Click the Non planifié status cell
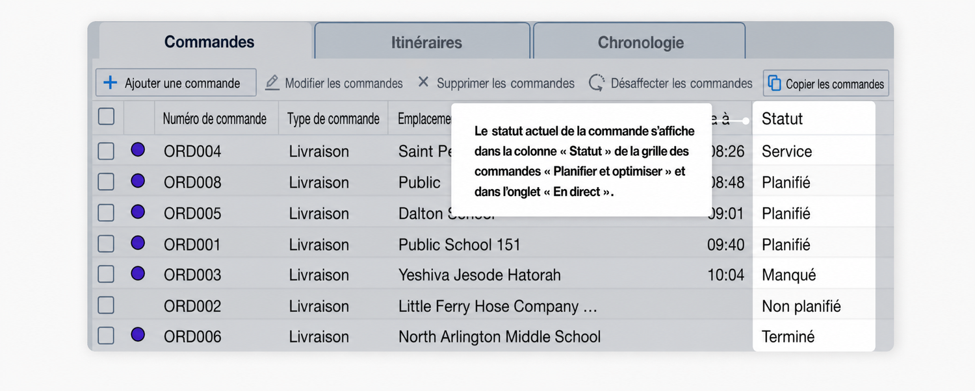 coord(801,306)
